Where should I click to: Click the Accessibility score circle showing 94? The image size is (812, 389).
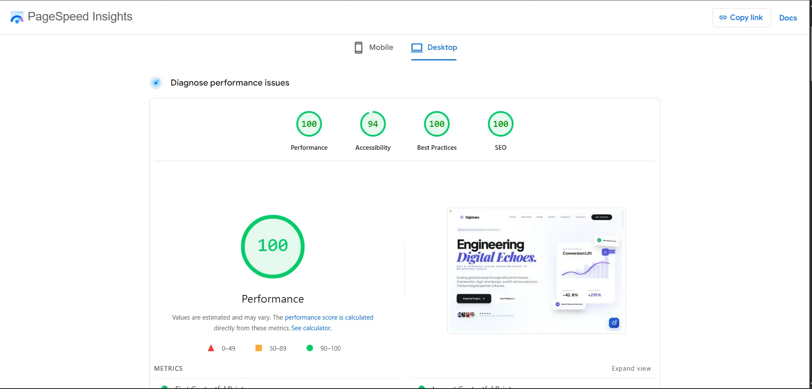[373, 124]
